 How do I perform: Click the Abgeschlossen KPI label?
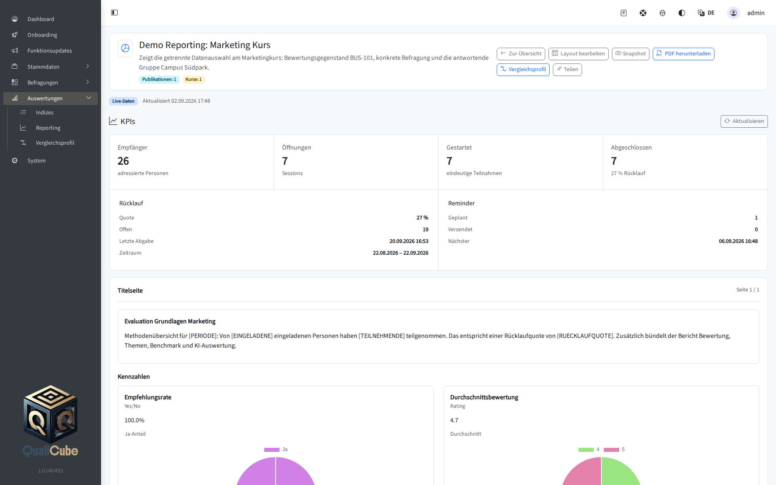631,148
